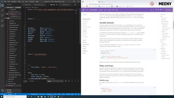Open the Components docs sidebar section
Screen dimensions: 174x98
tap(86, 44)
